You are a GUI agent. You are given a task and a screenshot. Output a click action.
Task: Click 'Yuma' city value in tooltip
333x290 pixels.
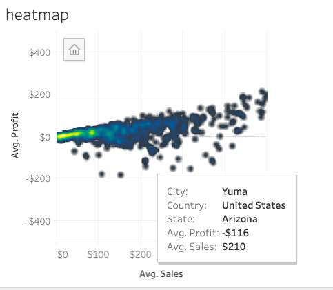click(234, 191)
